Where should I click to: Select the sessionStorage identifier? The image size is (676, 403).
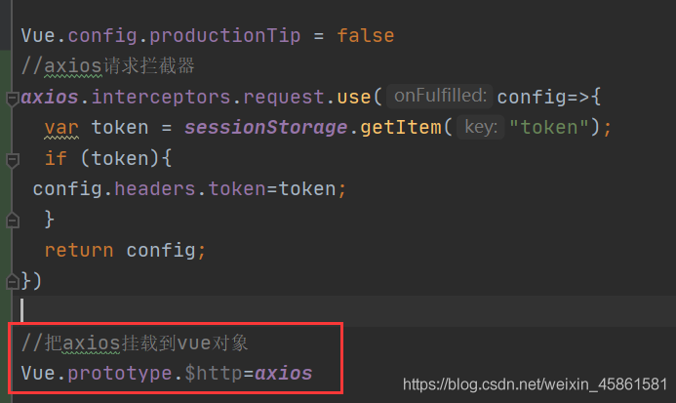(x=266, y=127)
